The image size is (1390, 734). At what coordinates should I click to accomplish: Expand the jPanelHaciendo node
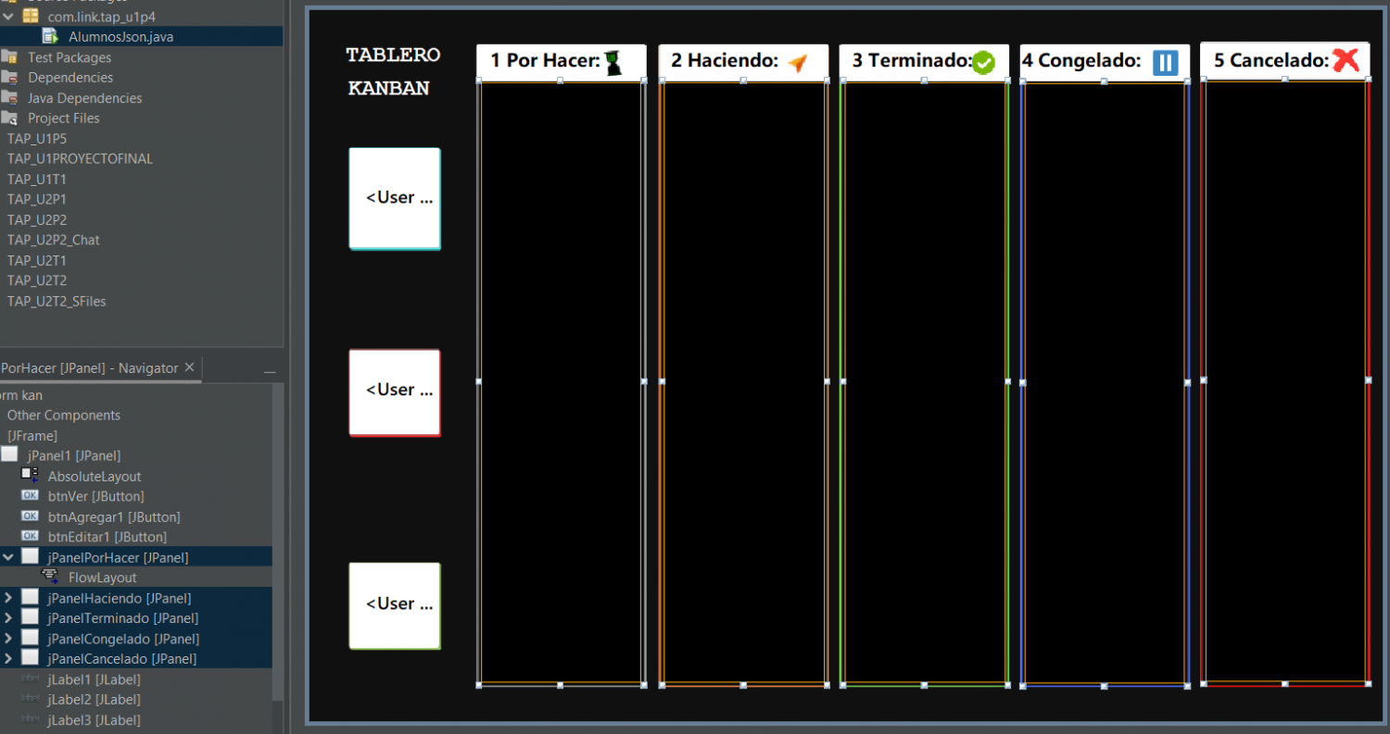(8, 598)
